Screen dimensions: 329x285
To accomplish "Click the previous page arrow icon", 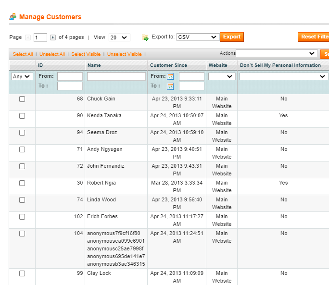I will 28,37.
